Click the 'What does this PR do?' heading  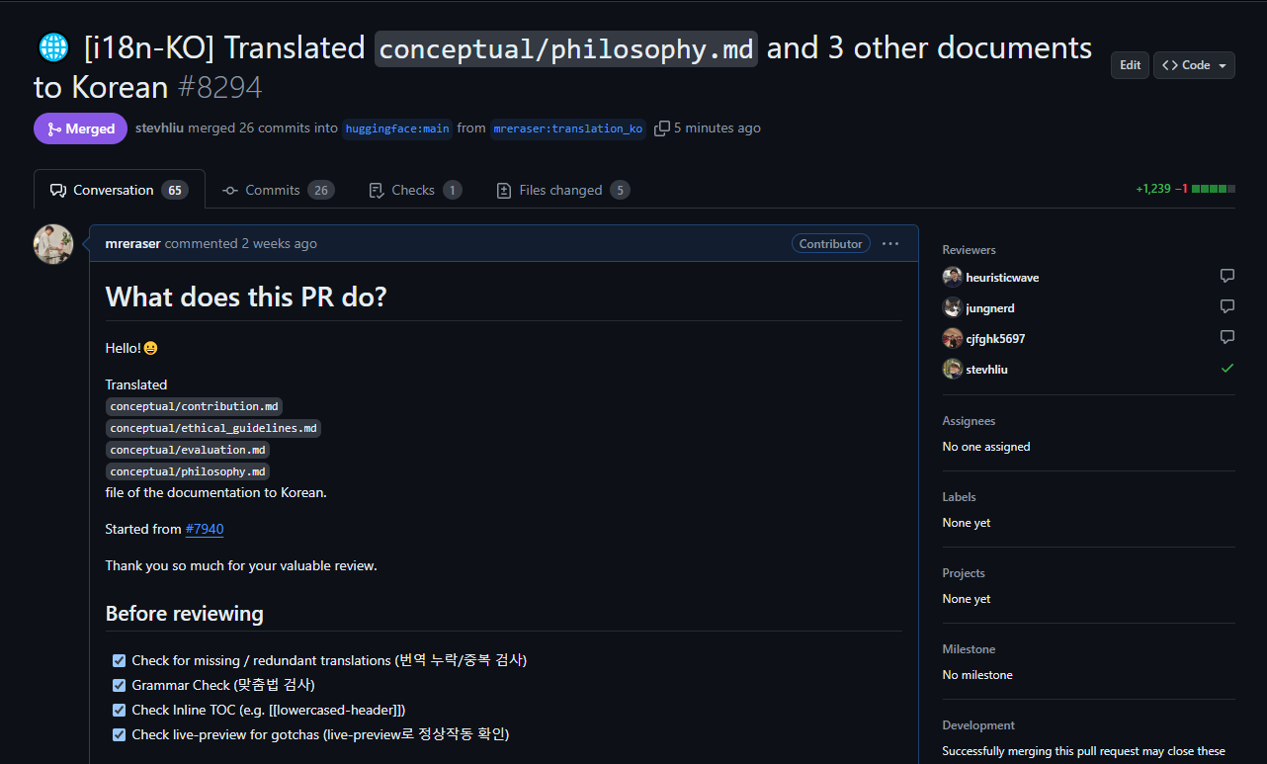coord(246,297)
